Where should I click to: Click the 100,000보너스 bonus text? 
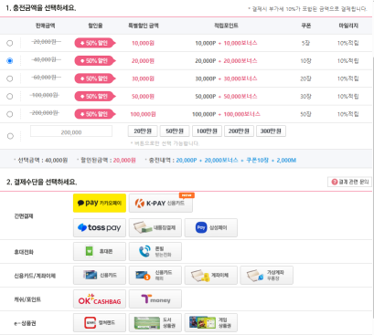click(242, 114)
